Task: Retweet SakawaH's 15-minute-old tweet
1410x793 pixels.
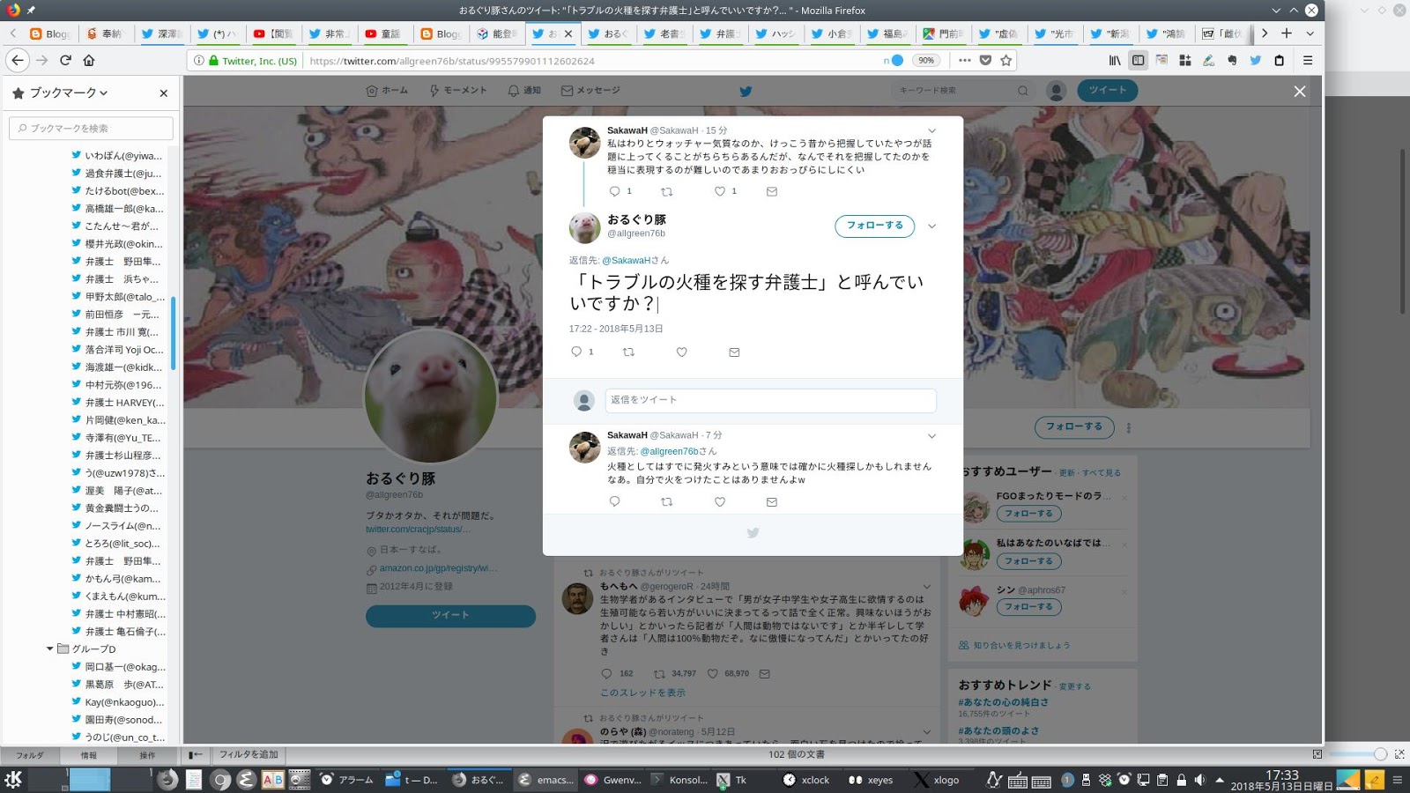Action: pyautogui.click(x=666, y=191)
